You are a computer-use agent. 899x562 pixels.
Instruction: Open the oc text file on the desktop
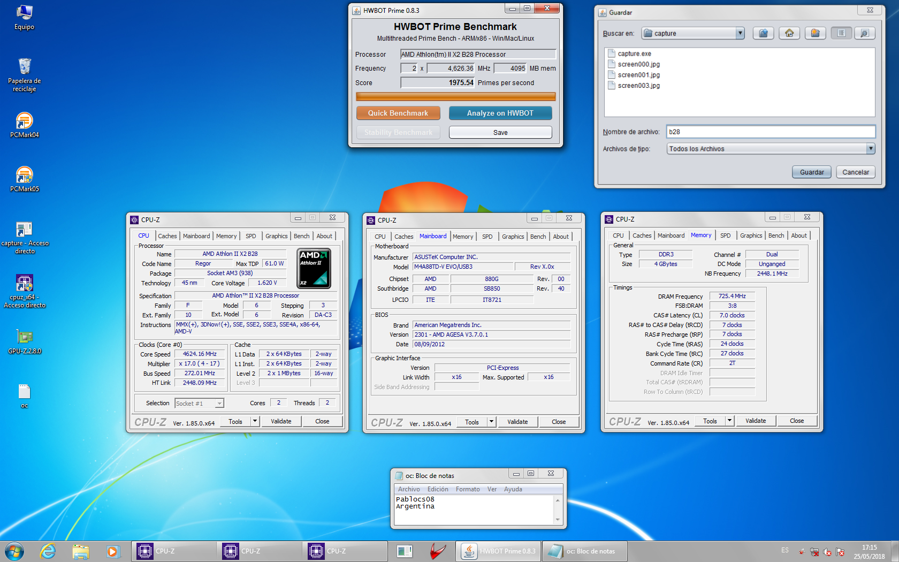coord(24,396)
